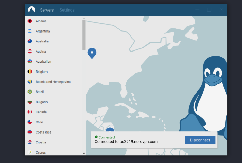Switch to the Settings tab
The width and height of the screenshot is (242, 163).
point(67,10)
